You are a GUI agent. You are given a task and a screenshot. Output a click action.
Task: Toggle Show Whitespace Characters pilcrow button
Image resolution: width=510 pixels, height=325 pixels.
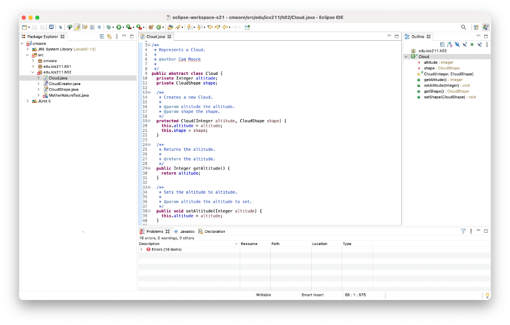[x=99, y=27]
